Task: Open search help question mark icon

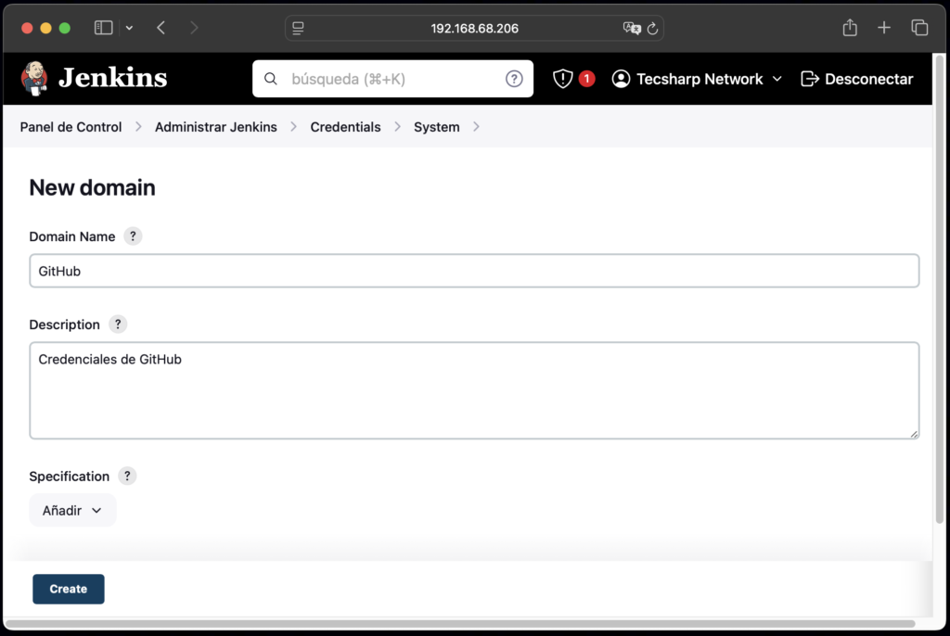Action: coord(514,79)
